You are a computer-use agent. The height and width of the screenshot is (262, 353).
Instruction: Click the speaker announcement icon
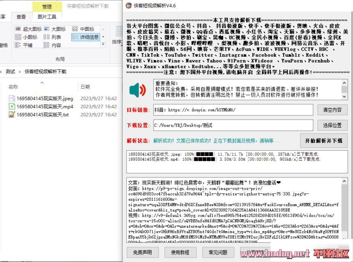138,90
